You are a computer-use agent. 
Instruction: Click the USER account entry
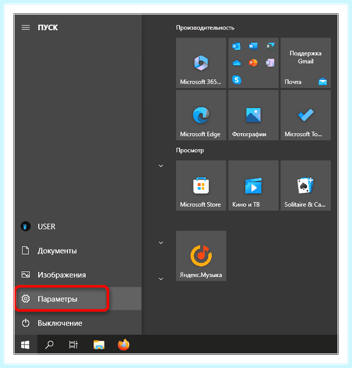[78, 227]
